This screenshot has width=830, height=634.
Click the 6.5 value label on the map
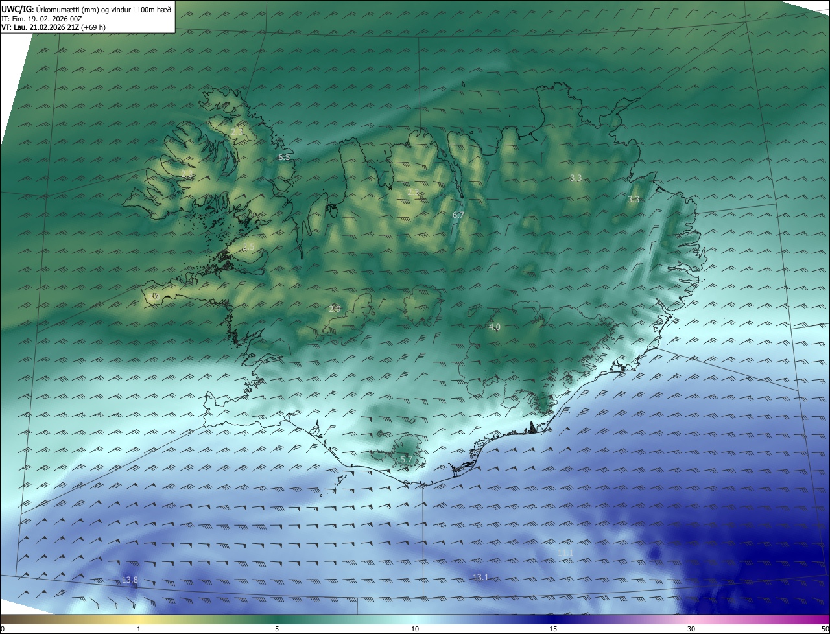tap(284, 157)
